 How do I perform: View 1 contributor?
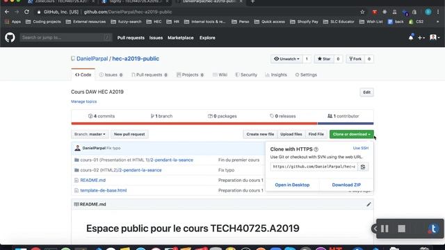coord(343,116)
